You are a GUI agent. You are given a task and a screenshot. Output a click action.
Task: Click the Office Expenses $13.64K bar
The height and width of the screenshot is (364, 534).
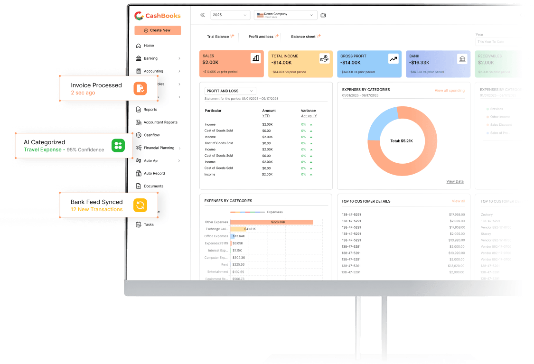click(x=233, y=236)
